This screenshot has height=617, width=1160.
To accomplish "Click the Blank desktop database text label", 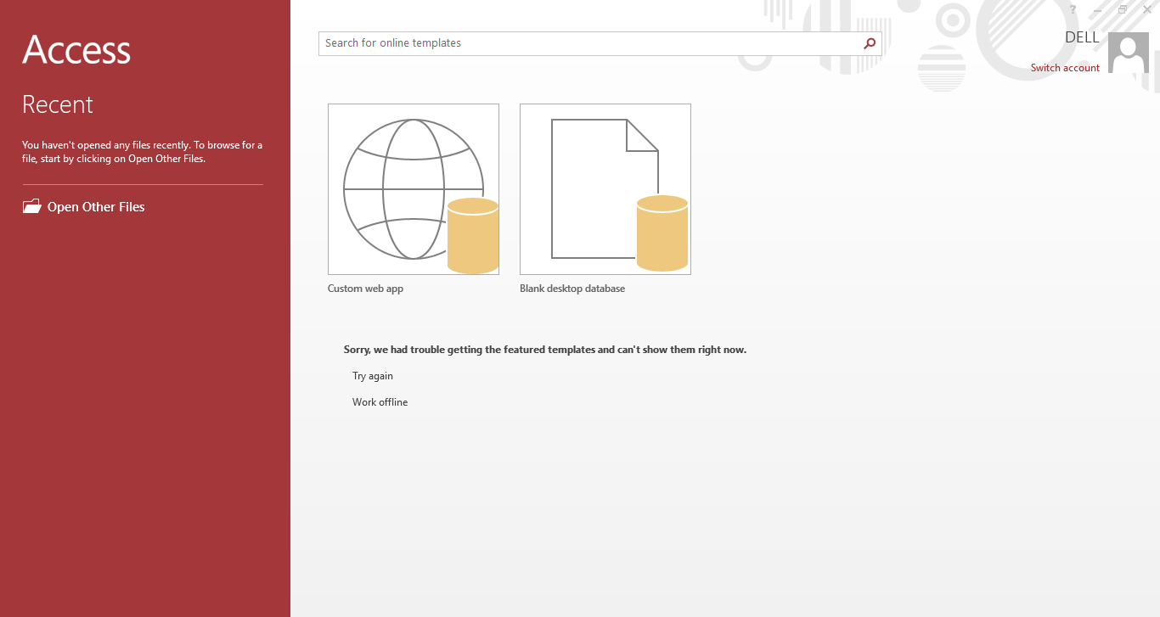I will click(572, 289).
